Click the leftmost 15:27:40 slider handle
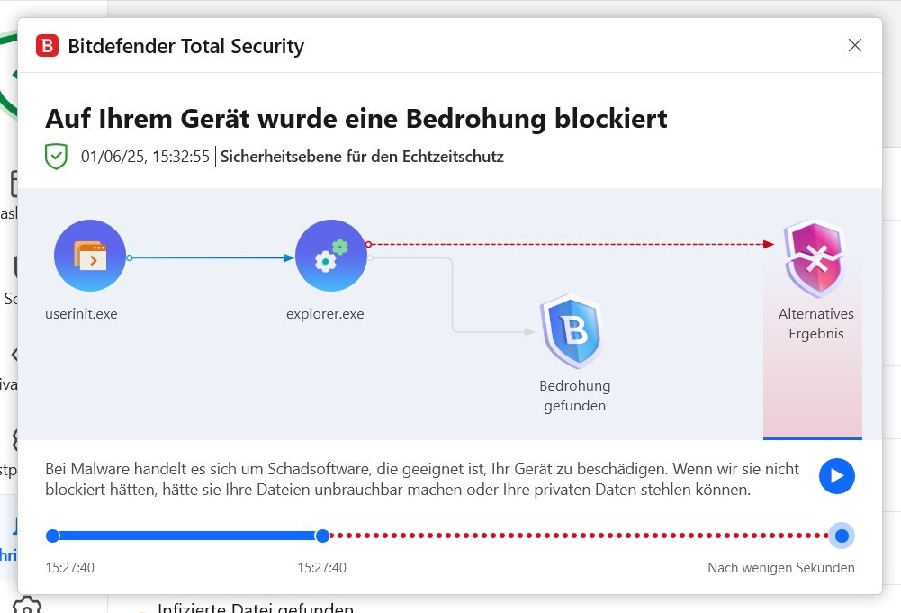Image resolution: width=901 pixels, height=613 pixels. pyautogui.click(x=52, y=536)
